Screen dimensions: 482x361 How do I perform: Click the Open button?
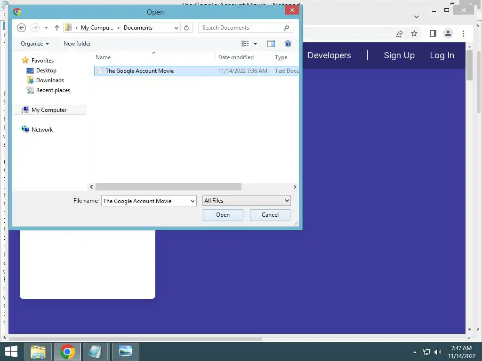click(223, 215)
